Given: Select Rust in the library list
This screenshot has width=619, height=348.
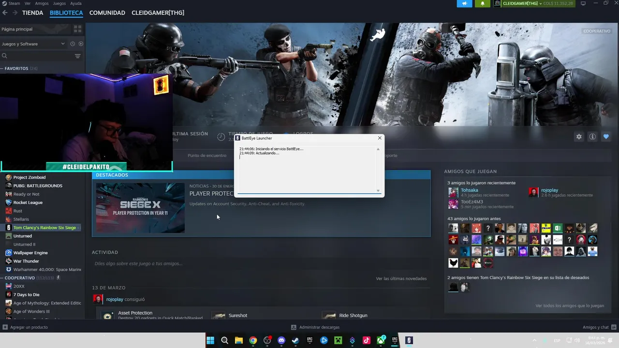Looking at the screenshot, I should pyautogui.click(x=18, y=211).
